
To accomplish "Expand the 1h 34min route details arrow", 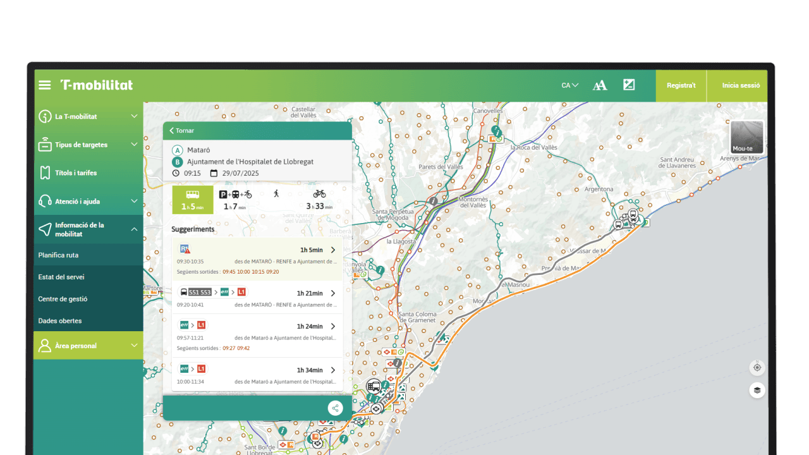I will [x=333, y=370].
